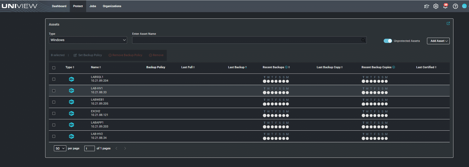View notifications bell with 58 badge
This screenshot has width=469, height=167.
pos(445,6)
